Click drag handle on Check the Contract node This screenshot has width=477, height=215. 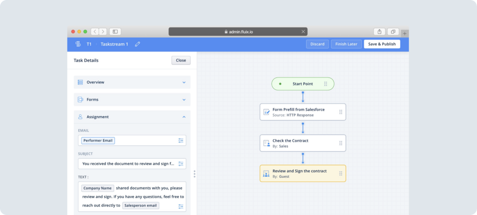coord(341,143)
